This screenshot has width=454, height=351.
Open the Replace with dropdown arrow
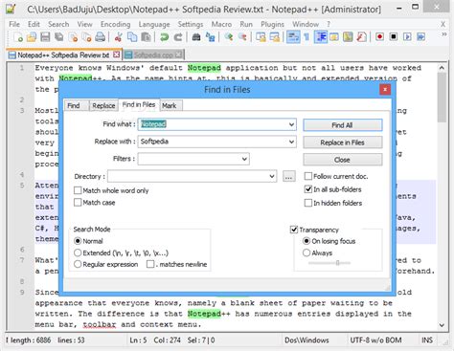[291, 142]
